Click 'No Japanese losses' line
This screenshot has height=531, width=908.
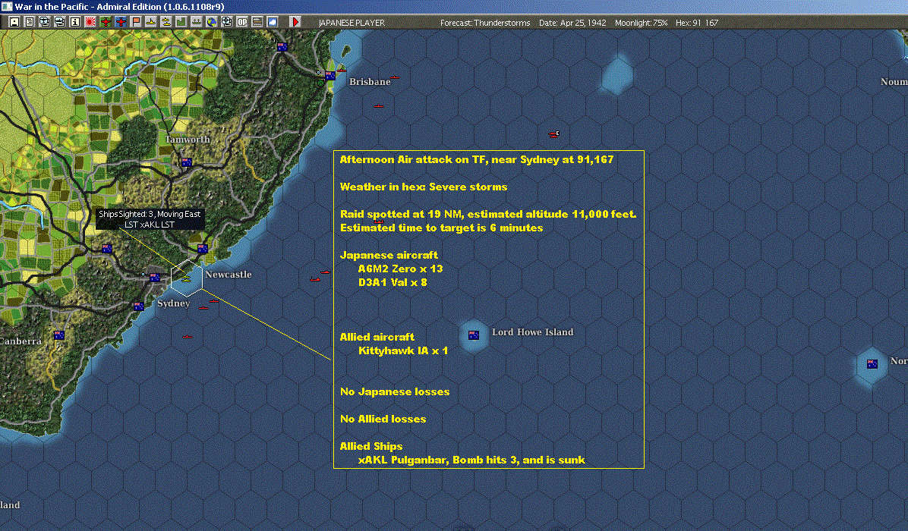click(x=395, y=391)
